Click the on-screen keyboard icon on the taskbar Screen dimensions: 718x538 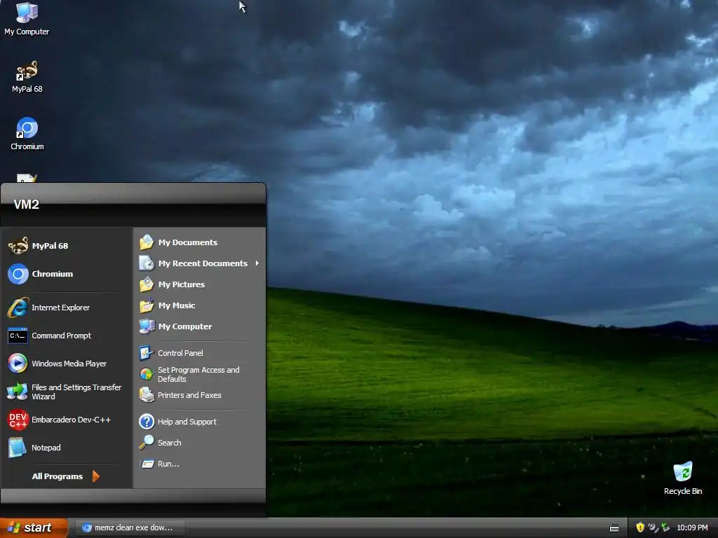614,528
